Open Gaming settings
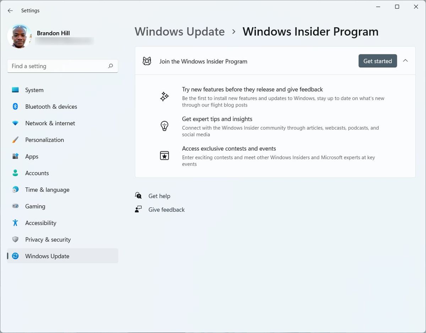The image size is (426, 333). coord(35,206)
